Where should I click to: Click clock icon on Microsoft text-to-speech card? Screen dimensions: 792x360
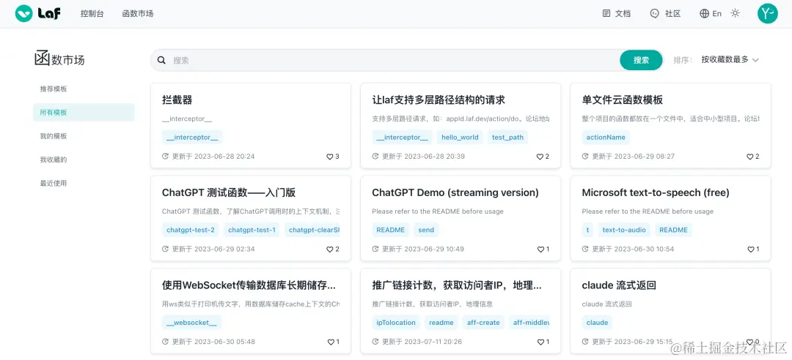[585, 249]
